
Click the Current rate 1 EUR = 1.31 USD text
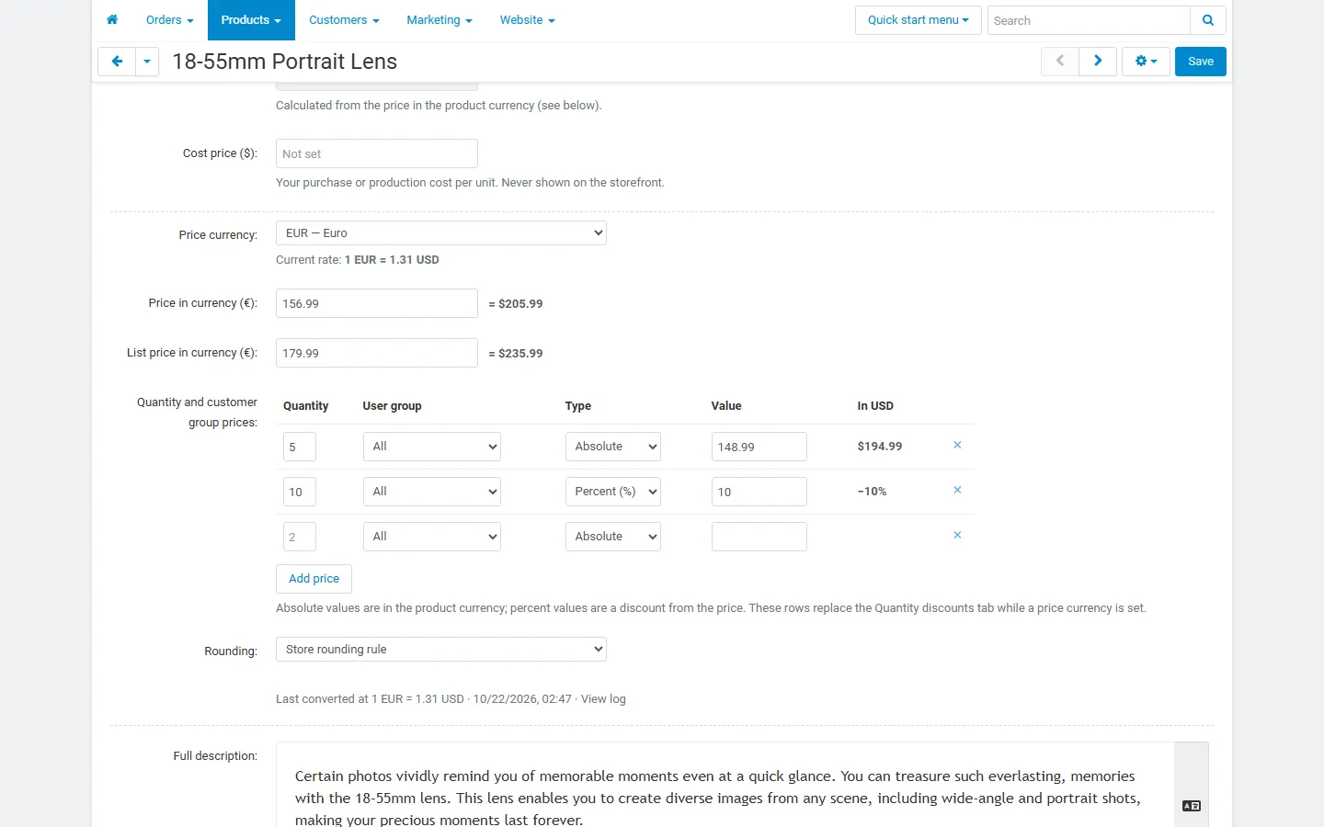coord(358,260)
